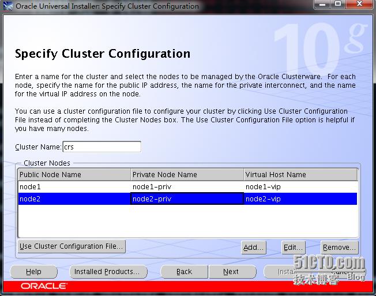Select the node1-vip cell

[300, 186]
